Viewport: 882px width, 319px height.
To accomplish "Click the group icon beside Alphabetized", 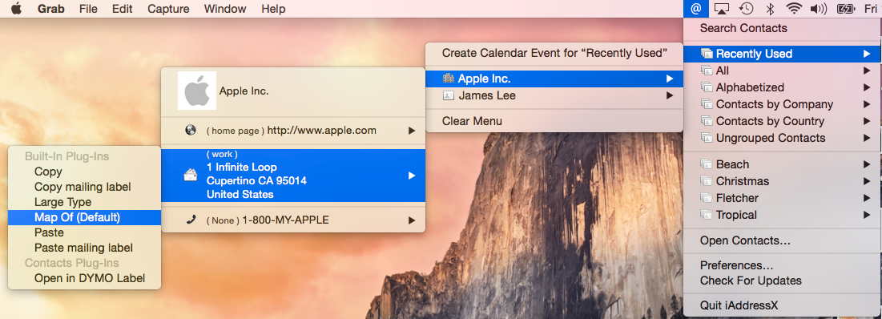I will click(x=707, y=87).
